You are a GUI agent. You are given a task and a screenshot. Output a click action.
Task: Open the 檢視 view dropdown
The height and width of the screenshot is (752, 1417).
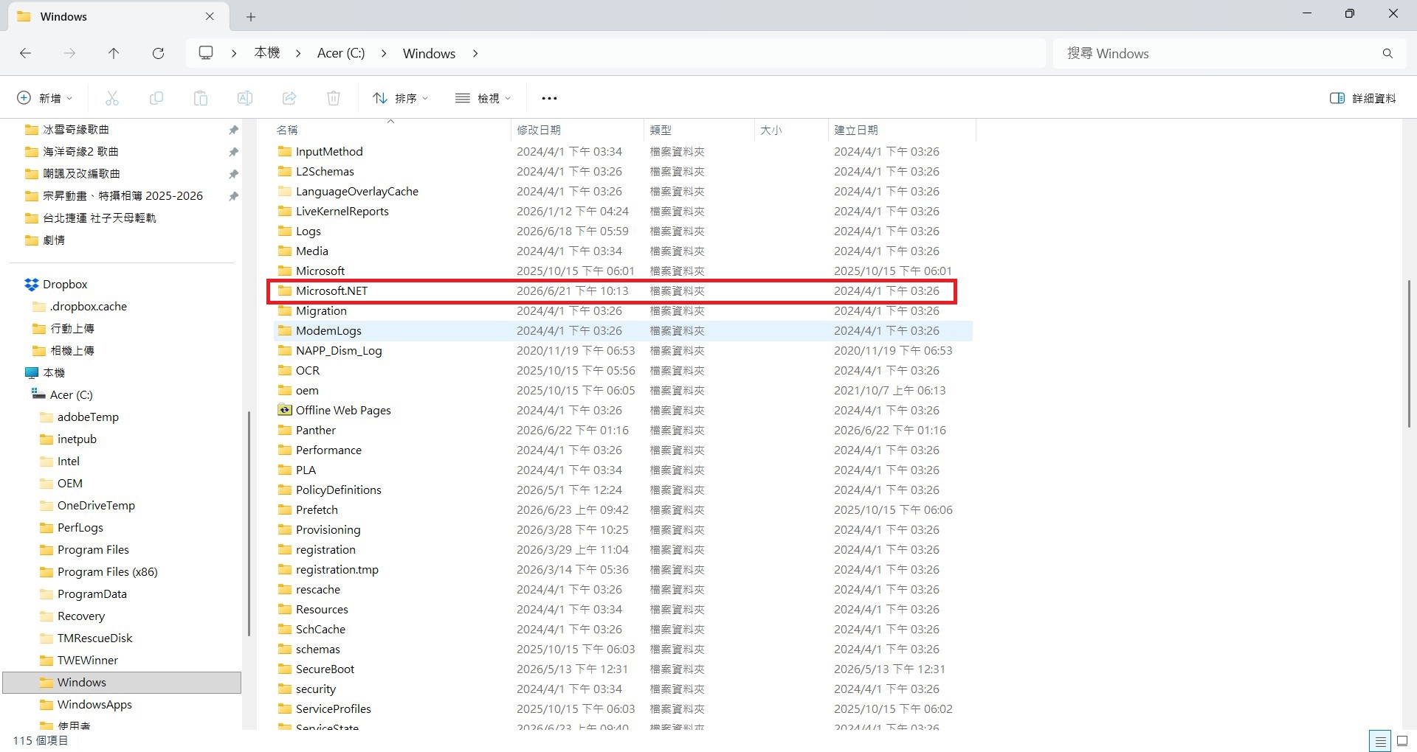(x=483, y=98)
